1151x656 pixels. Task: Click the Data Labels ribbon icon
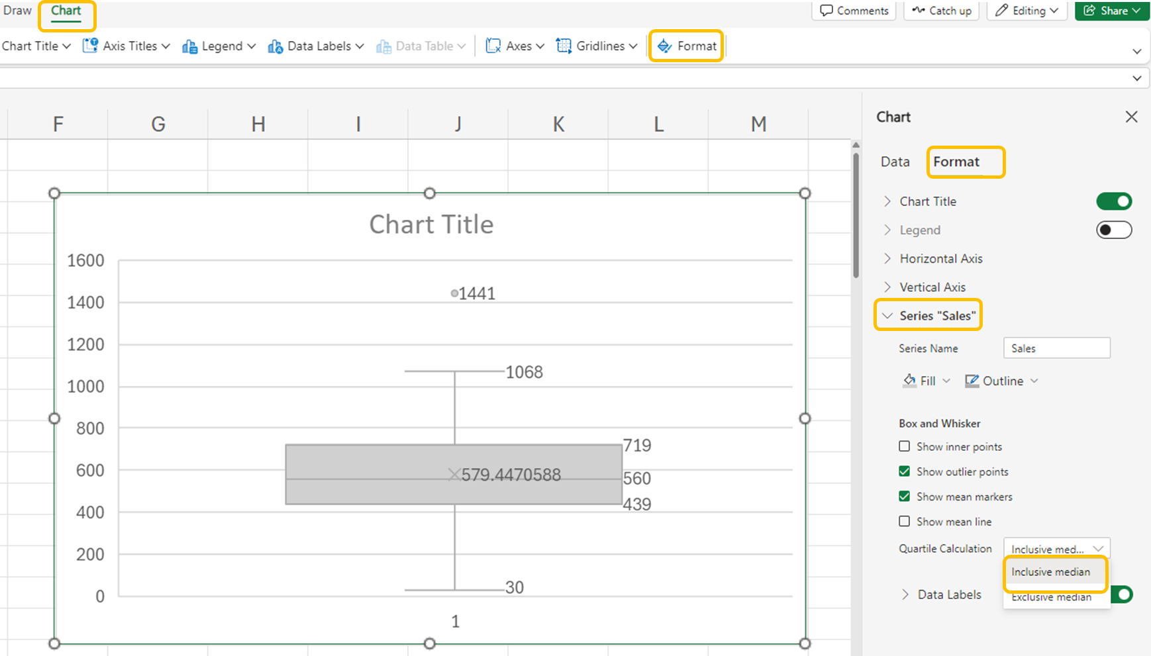275,46
